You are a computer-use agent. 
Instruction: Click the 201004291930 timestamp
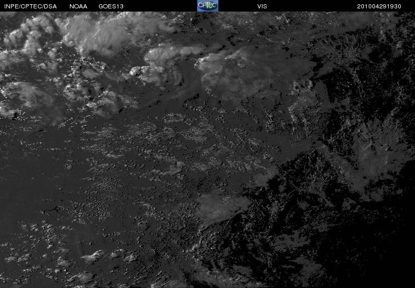coord(379,6)
